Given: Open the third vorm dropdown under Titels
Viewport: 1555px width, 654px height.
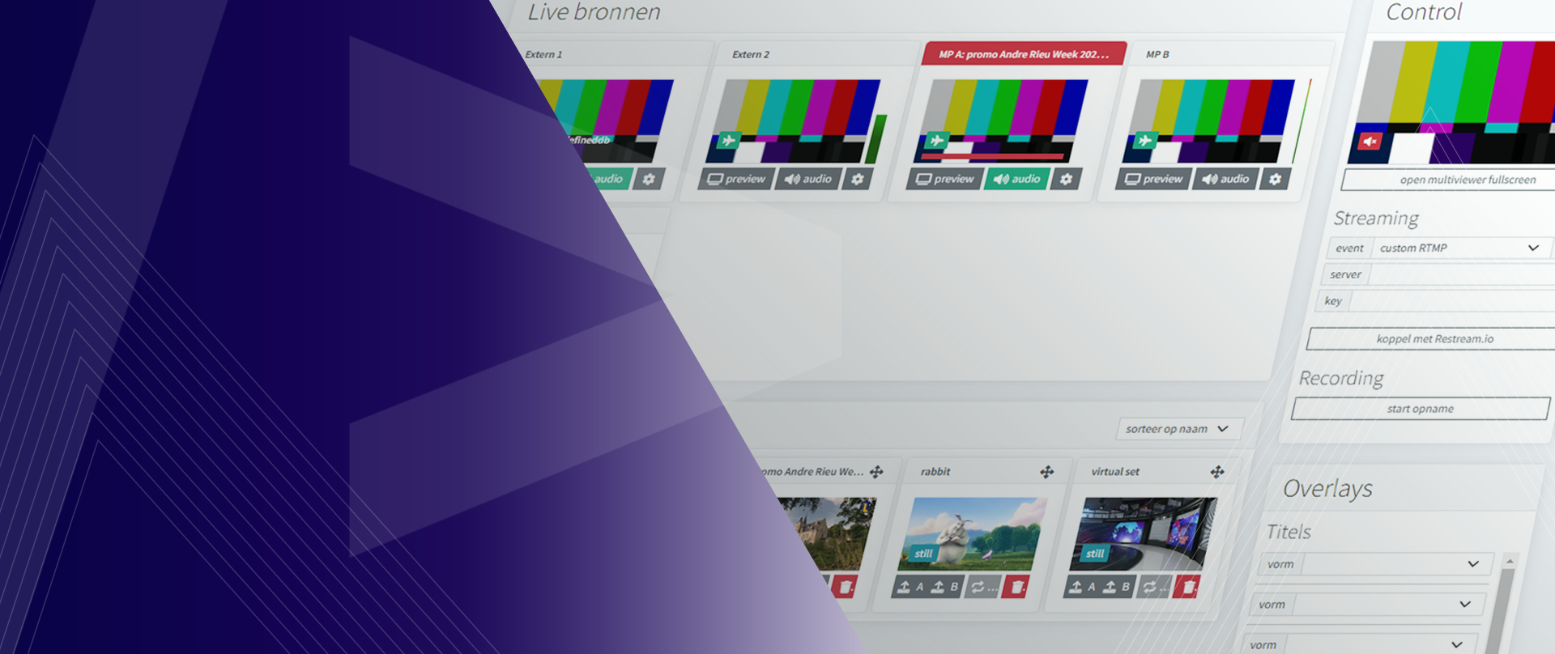Looking at the screenshot, I should [x=1380, y=644].
